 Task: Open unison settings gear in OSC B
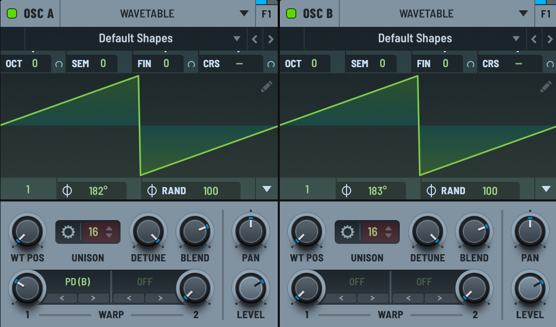(348, 232)
